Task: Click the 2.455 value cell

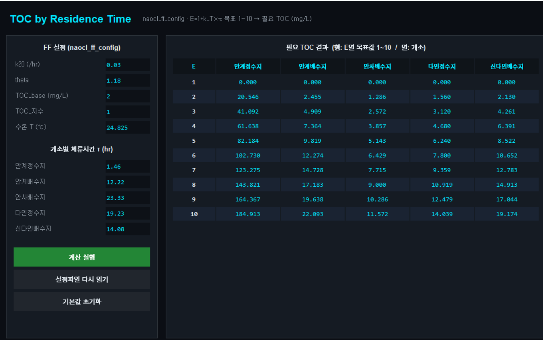Action: click(313, 97)
